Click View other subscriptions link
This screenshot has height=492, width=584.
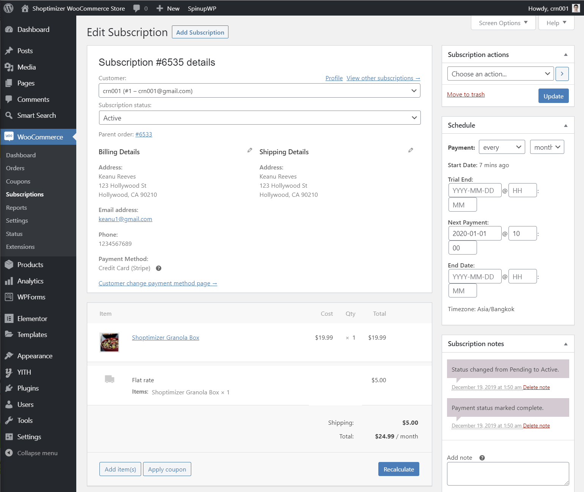(383, 78)
